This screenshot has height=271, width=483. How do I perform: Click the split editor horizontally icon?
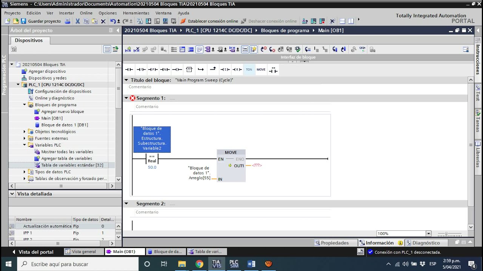coord(342,21)
